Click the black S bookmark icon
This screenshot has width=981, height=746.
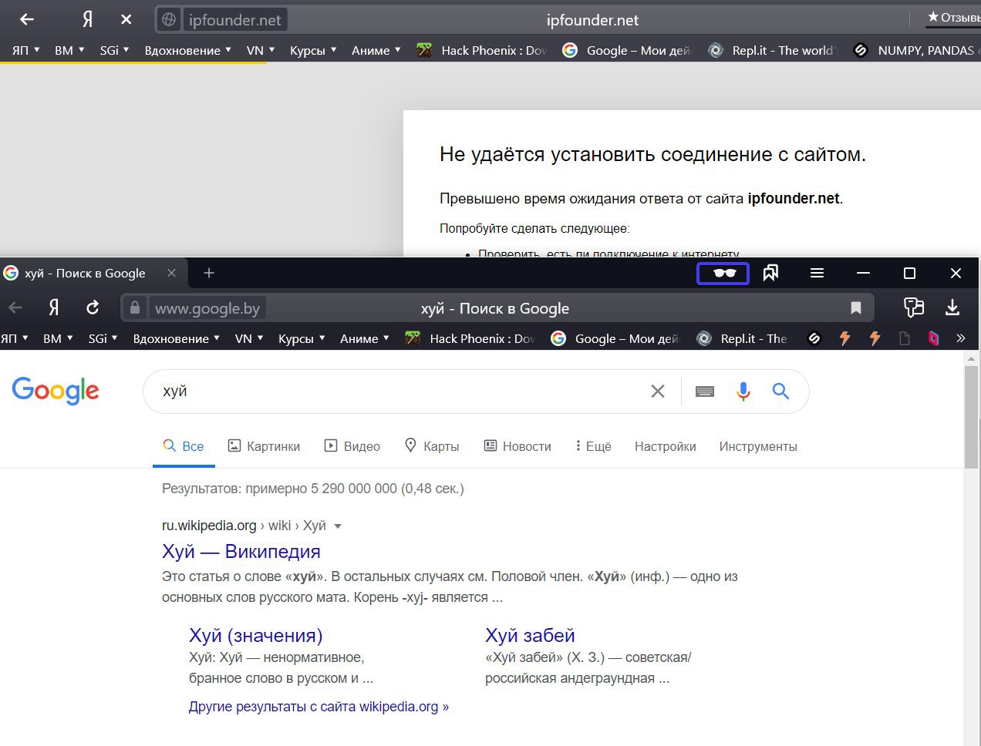click(814, 338)
